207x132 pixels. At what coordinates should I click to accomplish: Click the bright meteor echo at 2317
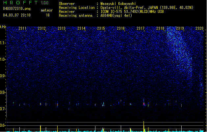(x=144, y=104)
